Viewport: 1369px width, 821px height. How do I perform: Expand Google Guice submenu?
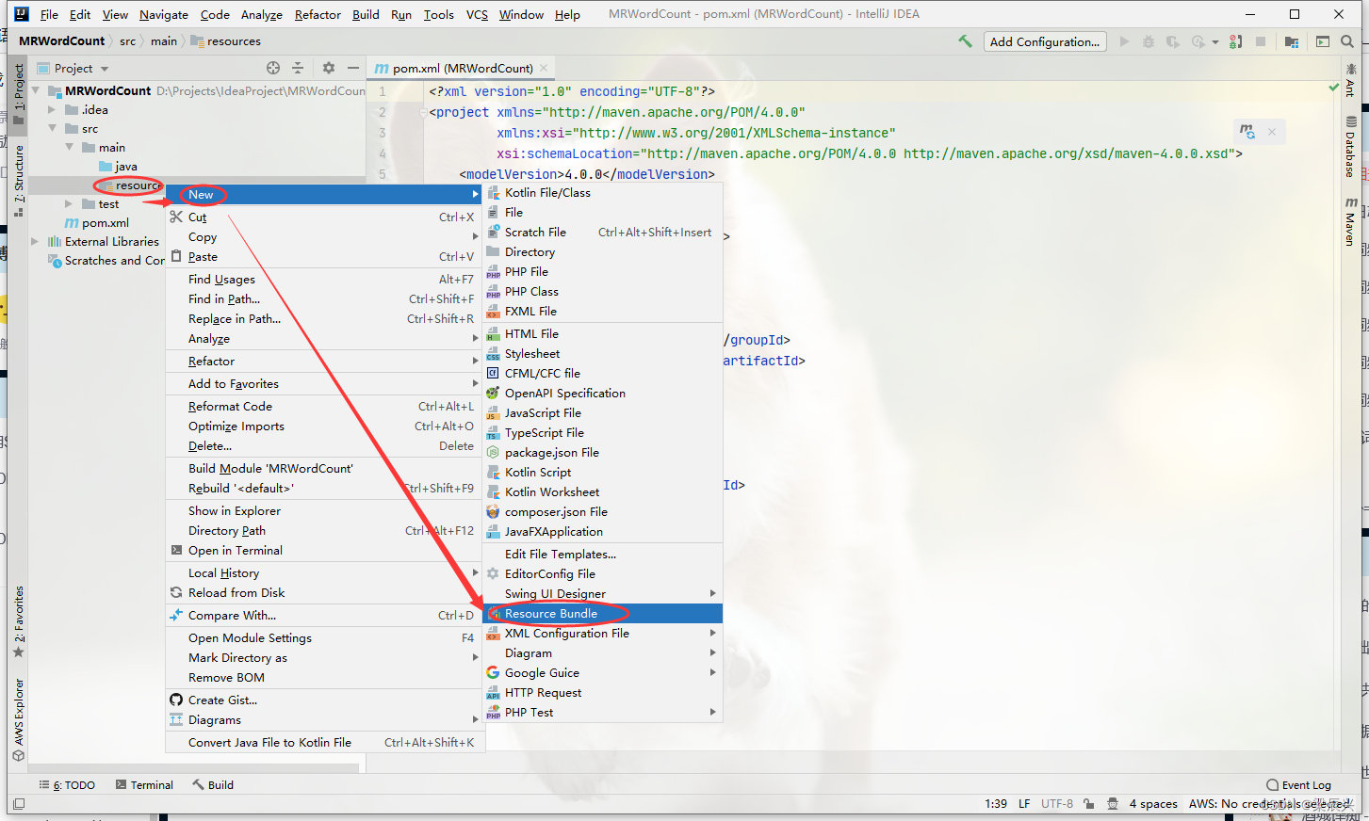click(602, 672)
